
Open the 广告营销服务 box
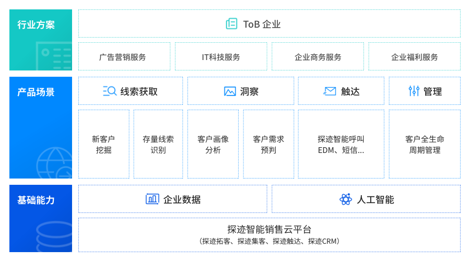124,56
